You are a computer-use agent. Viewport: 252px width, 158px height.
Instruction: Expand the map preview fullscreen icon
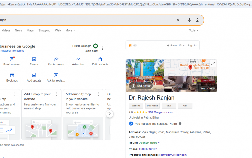tap(213, 64)
